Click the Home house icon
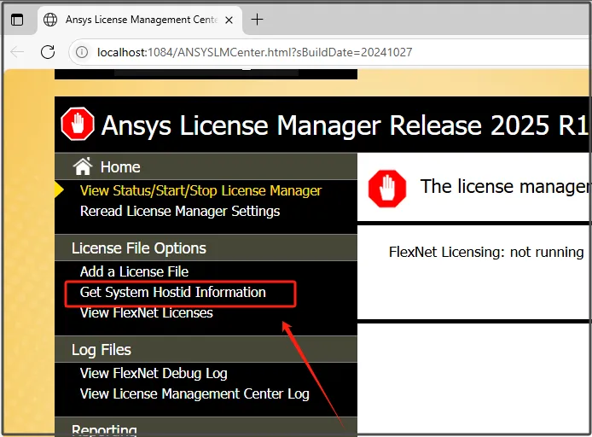592x437 pixels. click(x=83, y=166)
